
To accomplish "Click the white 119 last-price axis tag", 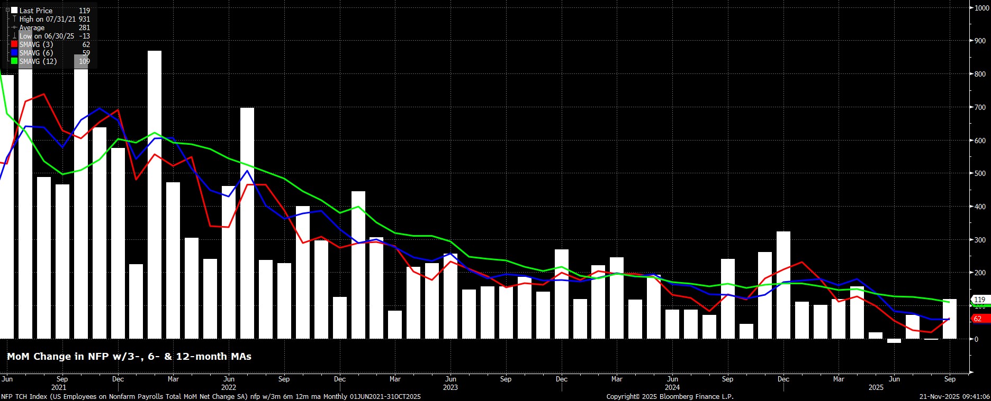I will (x=979, y=300).
